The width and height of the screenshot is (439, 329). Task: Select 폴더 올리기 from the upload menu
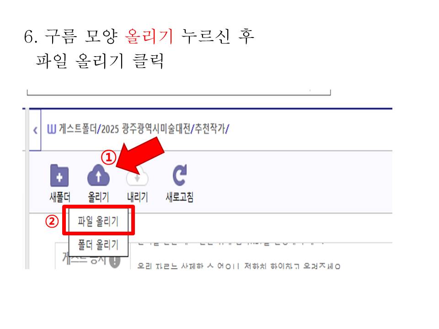click(x=98, y=245)
